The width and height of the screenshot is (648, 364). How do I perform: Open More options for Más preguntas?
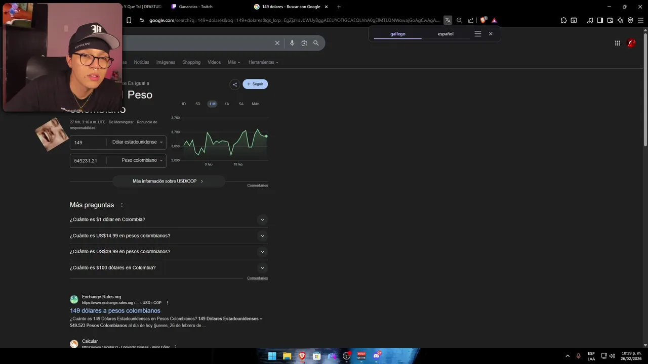point(121,205)
